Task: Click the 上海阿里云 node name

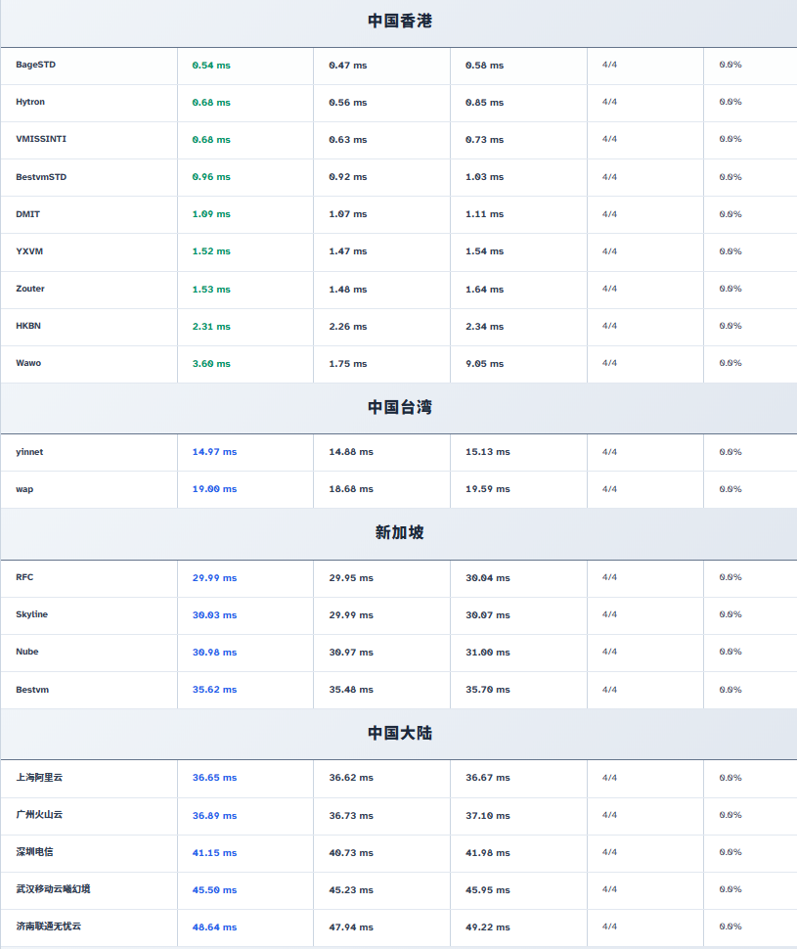Action: coord(39,778)
